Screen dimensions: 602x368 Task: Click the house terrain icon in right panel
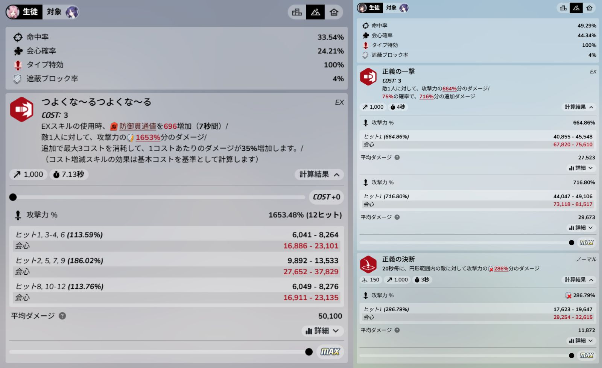pyautogui.click(x=589, y=8)
